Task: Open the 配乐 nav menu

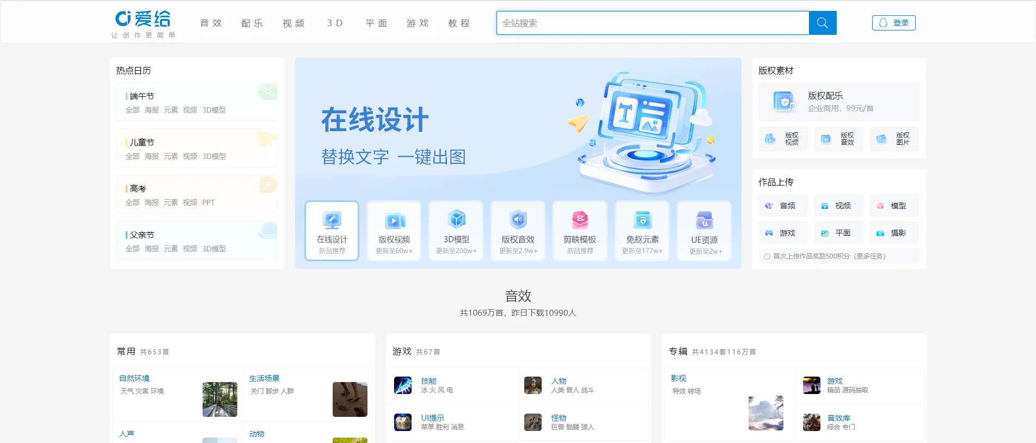Action: [x=252, y=23]
